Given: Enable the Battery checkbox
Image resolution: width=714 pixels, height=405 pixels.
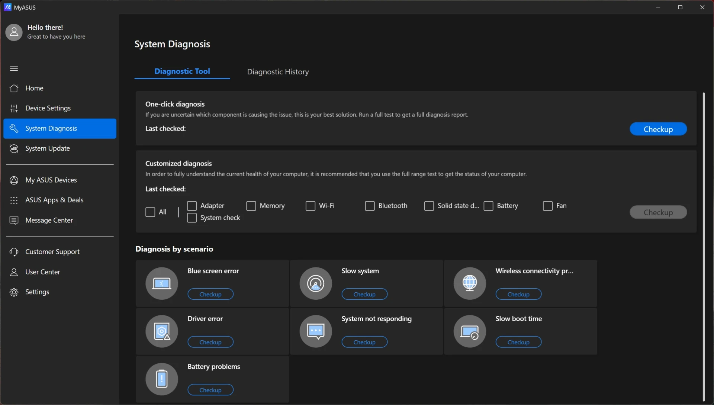Looking at the screenshot, I should click(x=489, y=206).
